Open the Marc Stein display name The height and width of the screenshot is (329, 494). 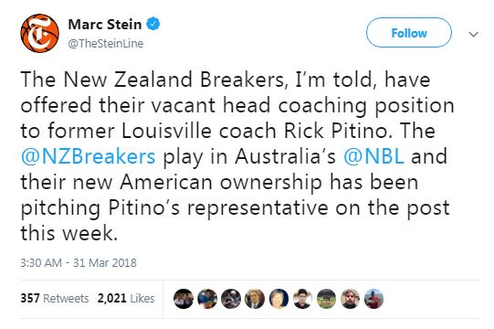tap(105, 25)
